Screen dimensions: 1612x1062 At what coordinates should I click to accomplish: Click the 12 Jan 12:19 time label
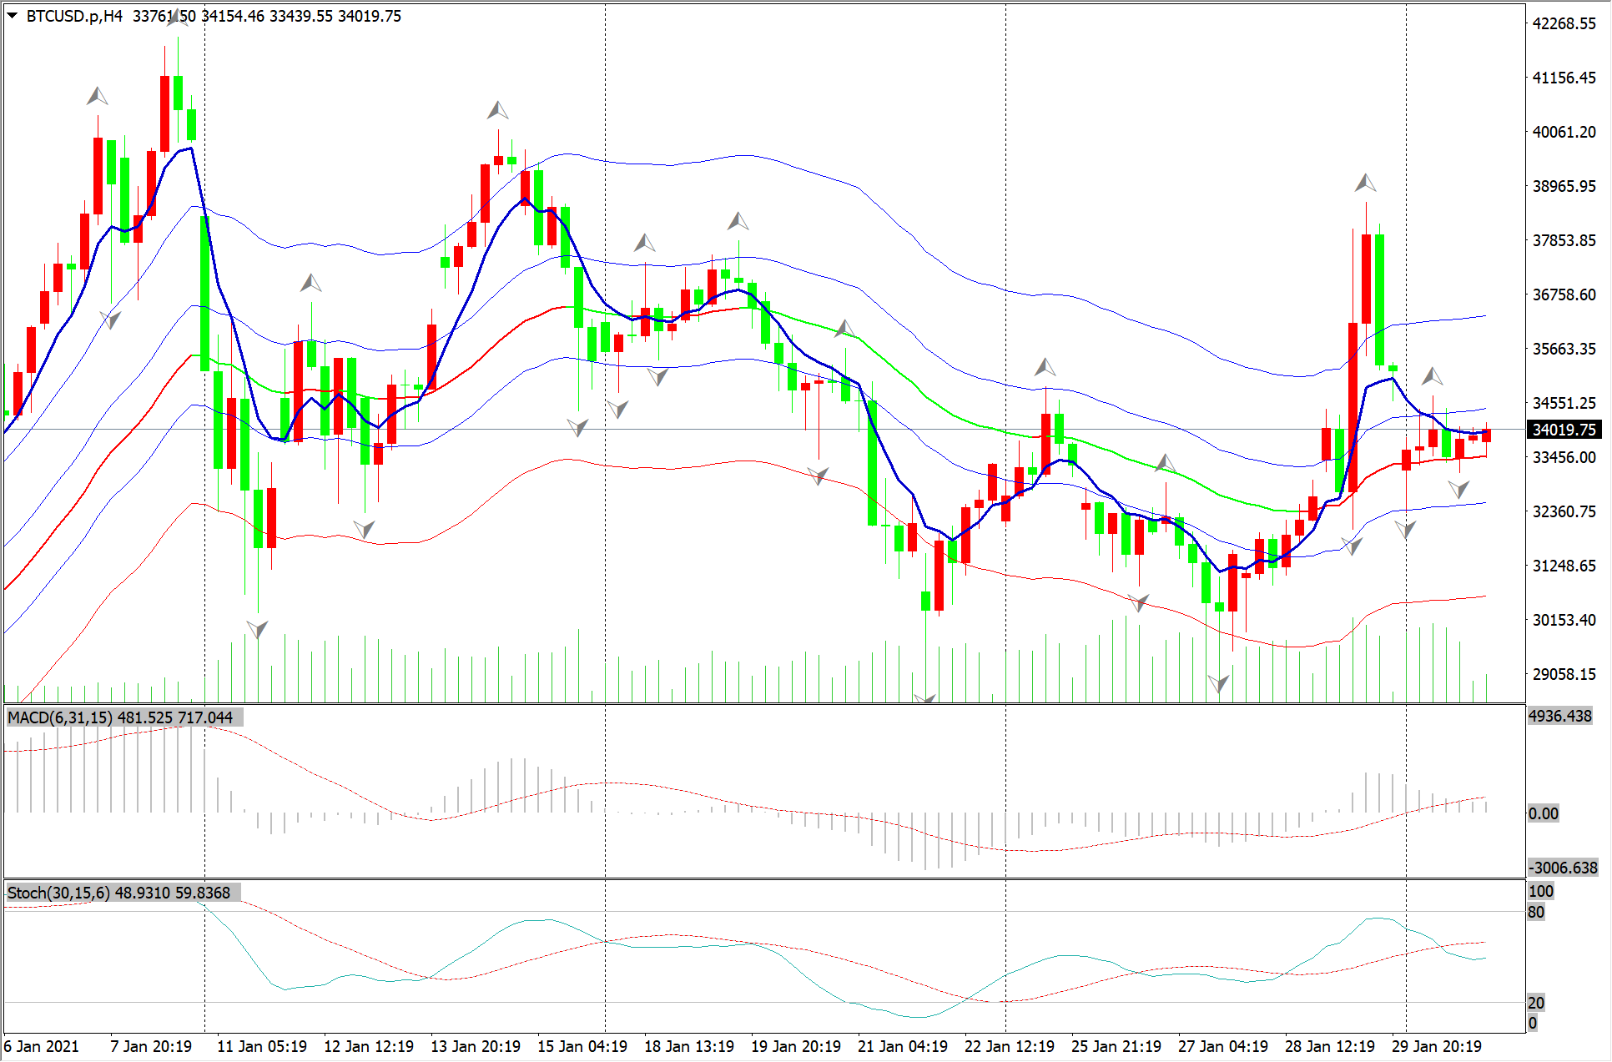tap(369, 1046)
